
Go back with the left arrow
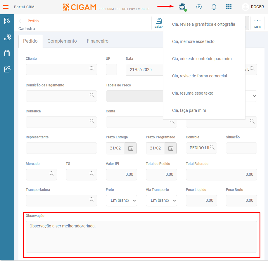(x=22, y=21)
